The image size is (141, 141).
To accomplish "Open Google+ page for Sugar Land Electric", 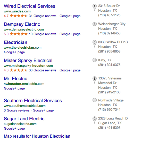I will (14, 129).
